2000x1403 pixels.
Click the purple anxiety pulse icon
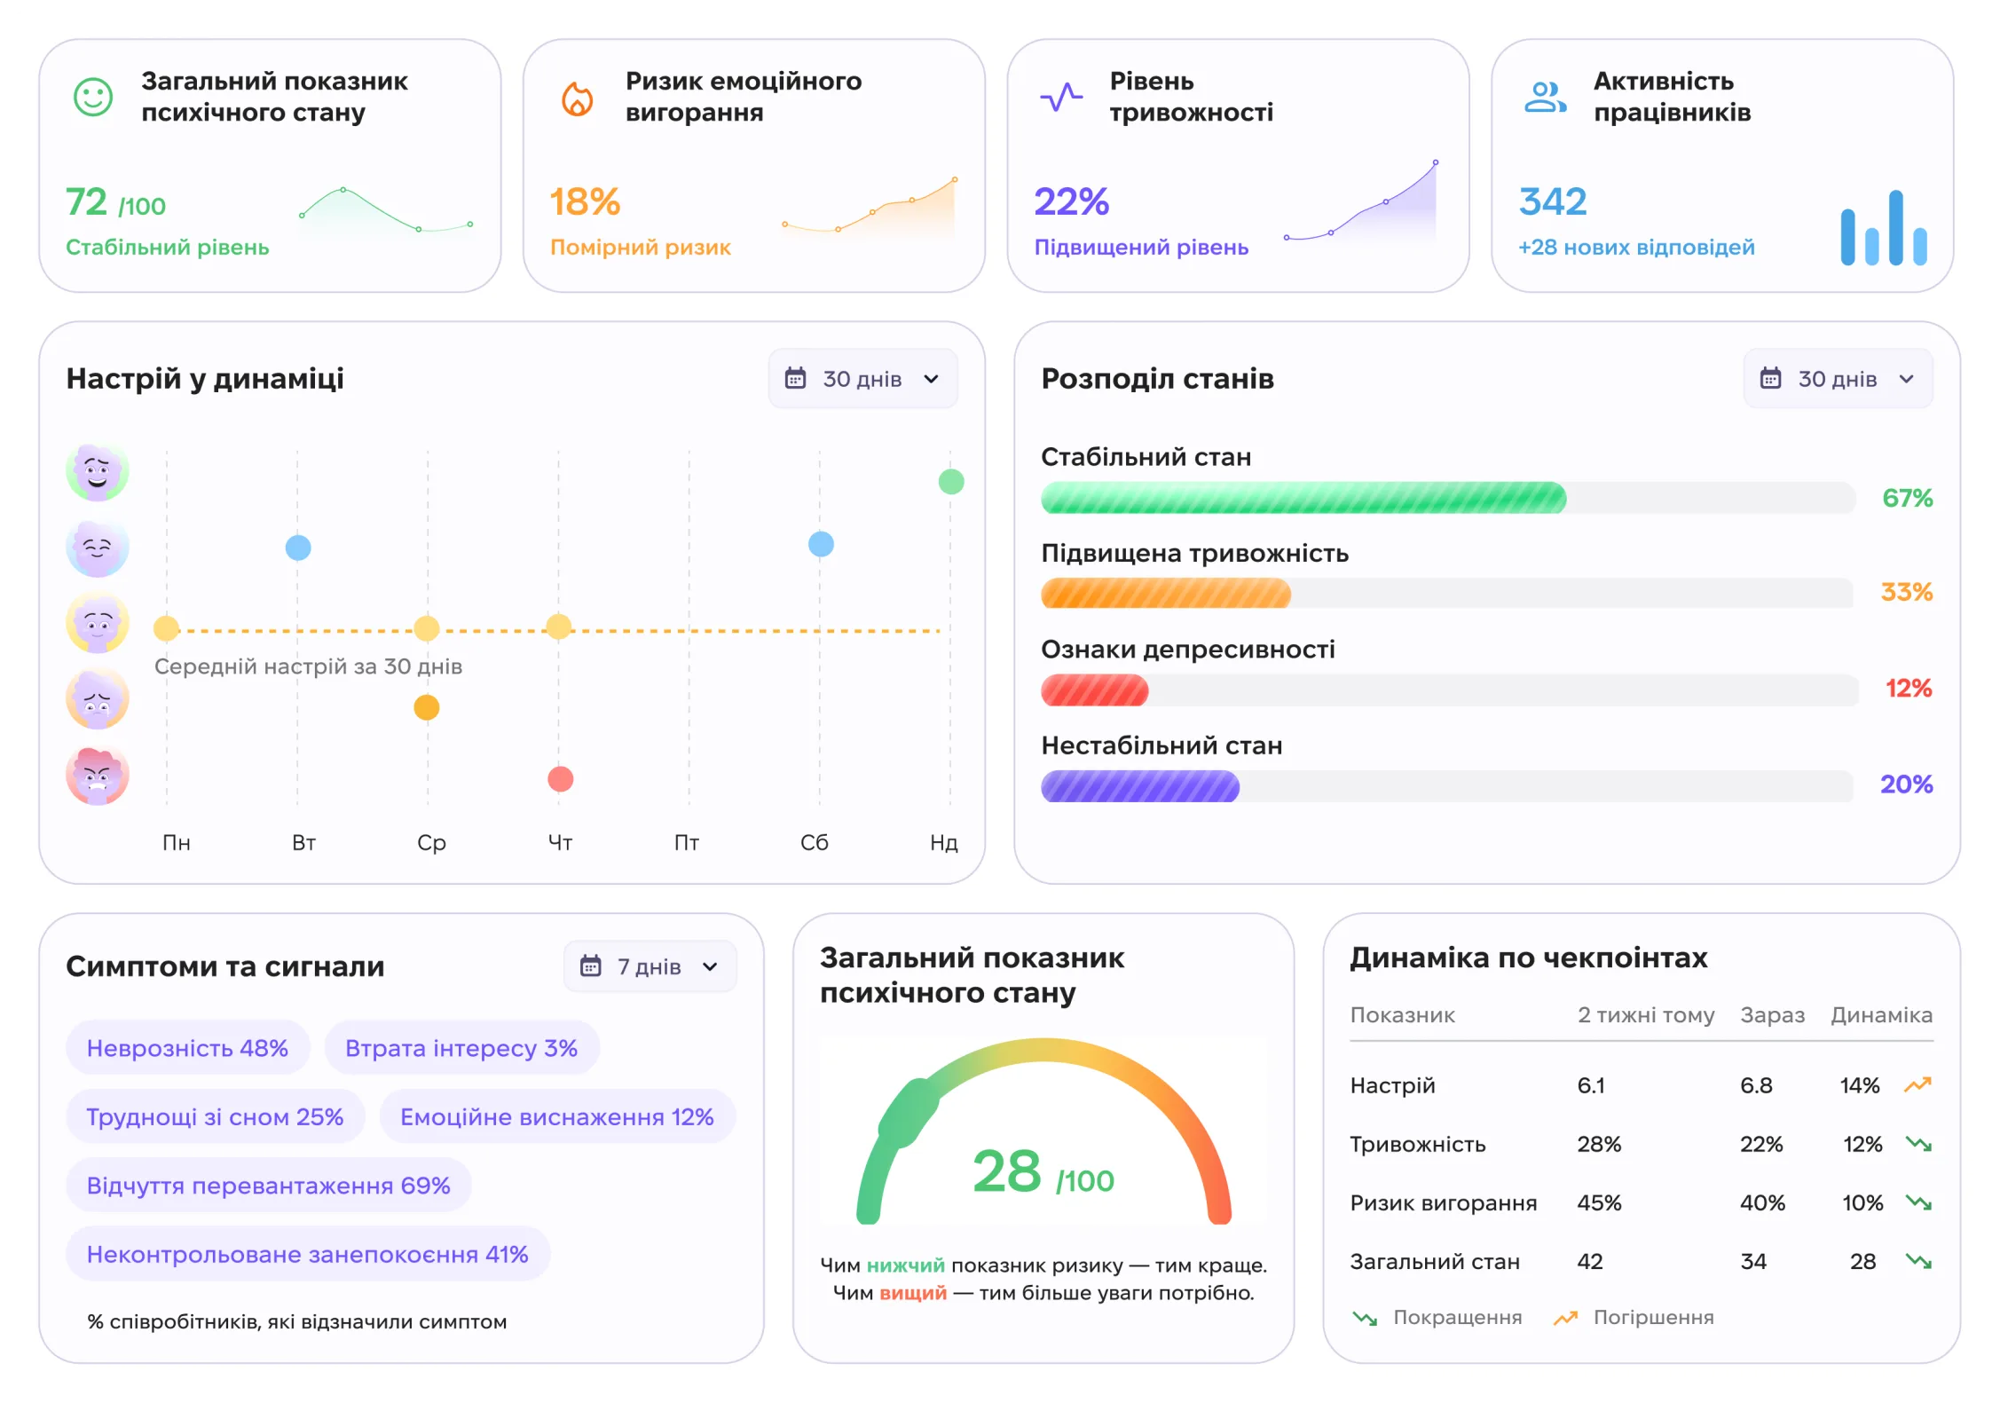point(1061,98)
